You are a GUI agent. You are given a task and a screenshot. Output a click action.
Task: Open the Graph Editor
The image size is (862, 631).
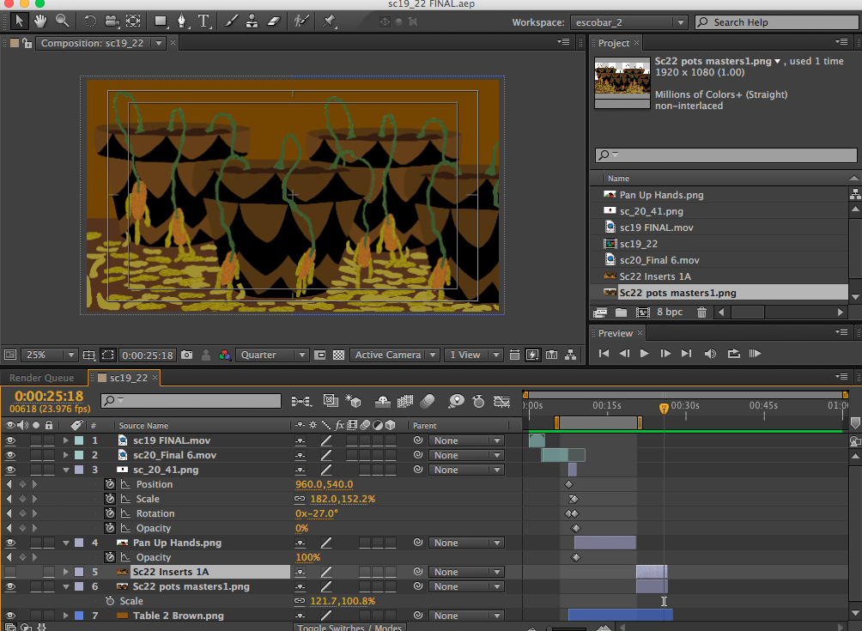[x=502, y=401]
